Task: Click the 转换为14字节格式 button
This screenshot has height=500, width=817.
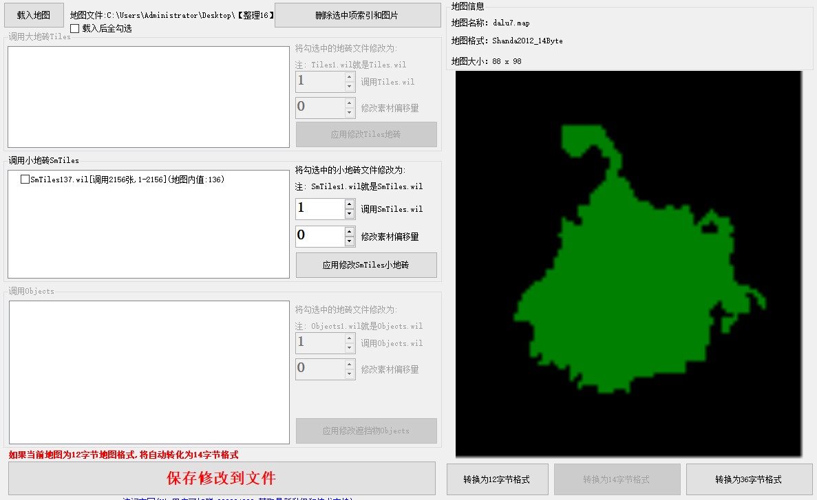Action: coord(617,479)
